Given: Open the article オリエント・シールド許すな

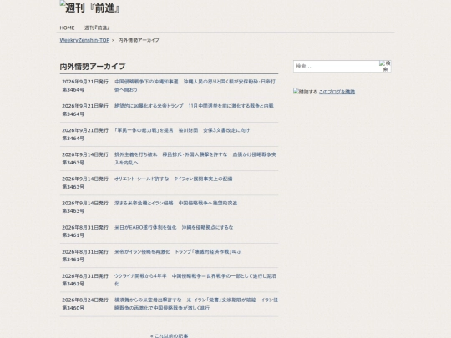Looking at the screenshot, I should pos(173,179).
